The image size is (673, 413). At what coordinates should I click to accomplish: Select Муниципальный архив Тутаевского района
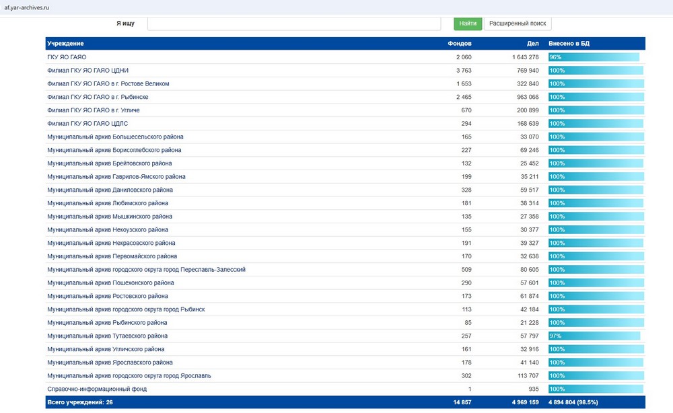pyautogui.click(x=107, y=336)
